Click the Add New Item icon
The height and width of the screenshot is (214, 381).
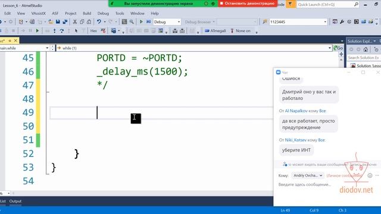[32, 22]
